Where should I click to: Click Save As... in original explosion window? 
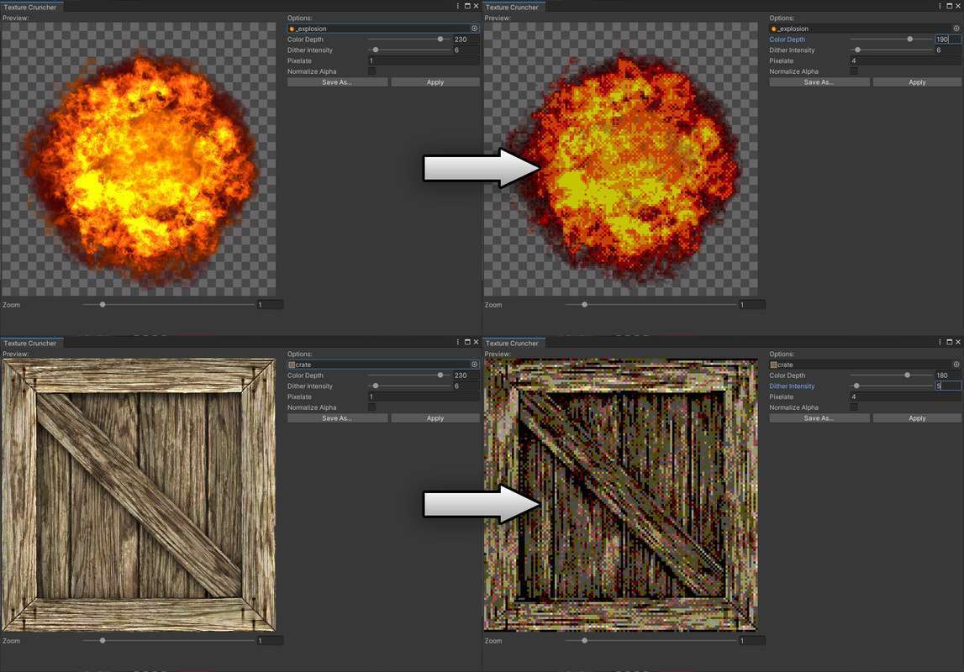click(x=337, y=82)
